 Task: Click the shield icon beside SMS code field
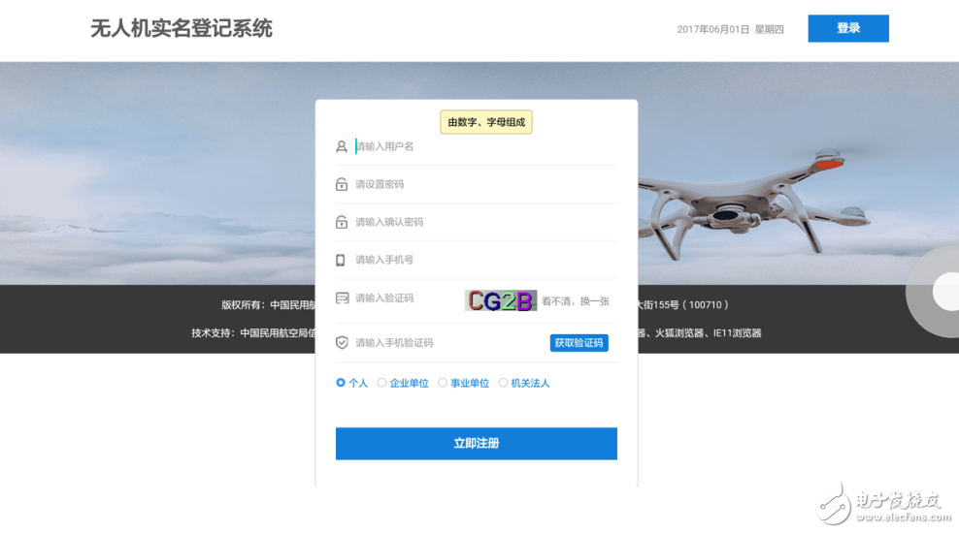342,342
